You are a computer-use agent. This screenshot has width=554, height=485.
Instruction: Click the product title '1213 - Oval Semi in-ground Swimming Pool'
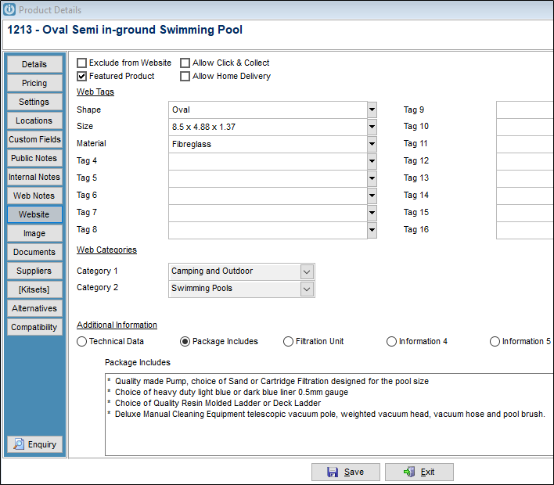(124, 30)
